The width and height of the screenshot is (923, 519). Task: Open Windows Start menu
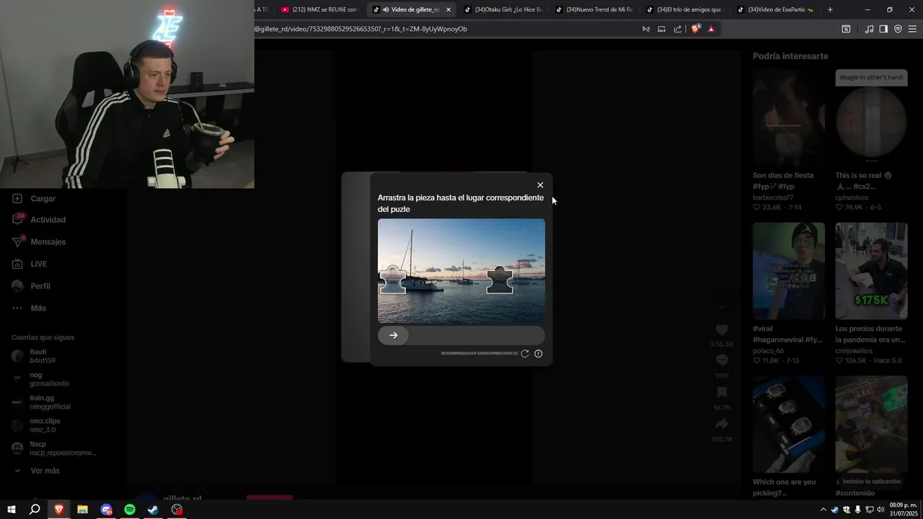tap(11, 510)
